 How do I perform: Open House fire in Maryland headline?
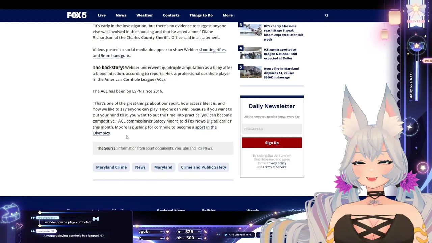point(281,73)
